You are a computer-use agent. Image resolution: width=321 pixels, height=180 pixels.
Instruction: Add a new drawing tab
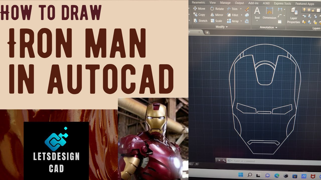[x=207, y=32]
